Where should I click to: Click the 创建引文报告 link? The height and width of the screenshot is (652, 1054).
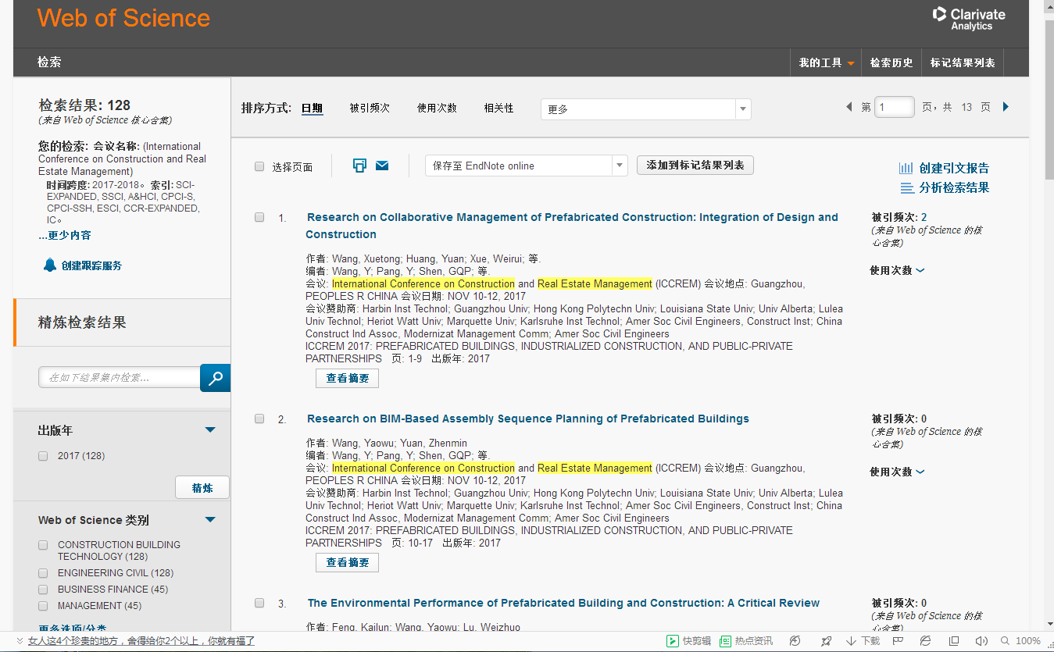954,168
